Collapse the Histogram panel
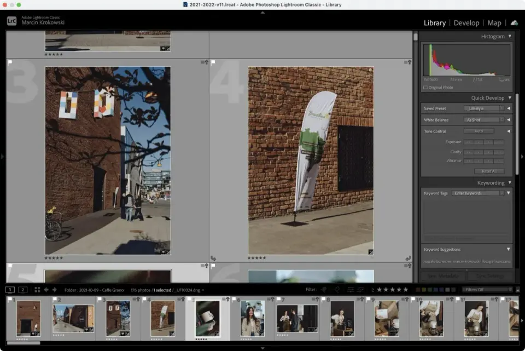 point(510,36)
